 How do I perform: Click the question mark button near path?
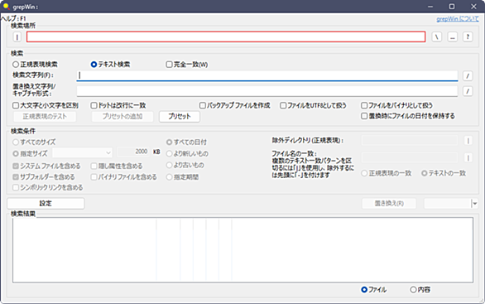pyautogui.click(x=468, y=36)
